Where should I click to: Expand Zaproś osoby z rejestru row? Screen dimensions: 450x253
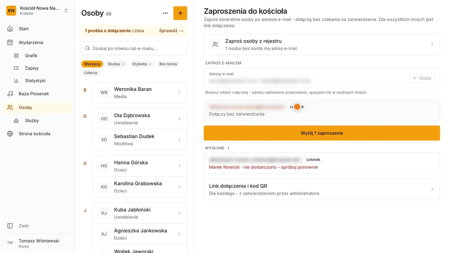[322, 45]
